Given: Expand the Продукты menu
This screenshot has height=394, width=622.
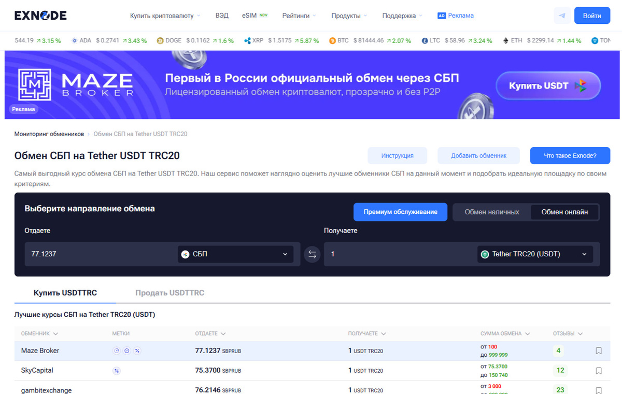Looking at the screenshot, I should 349,16.
